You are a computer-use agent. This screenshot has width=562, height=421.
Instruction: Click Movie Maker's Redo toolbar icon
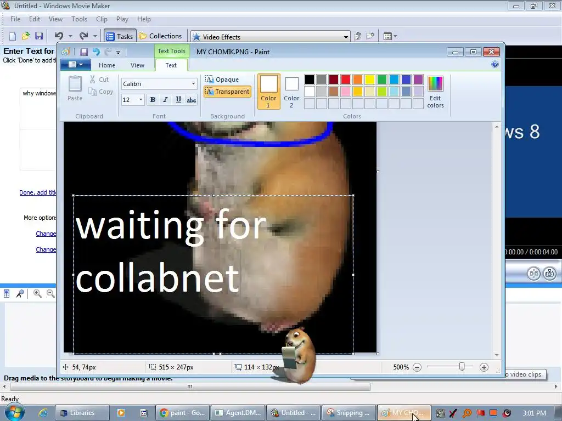(84, 36)
